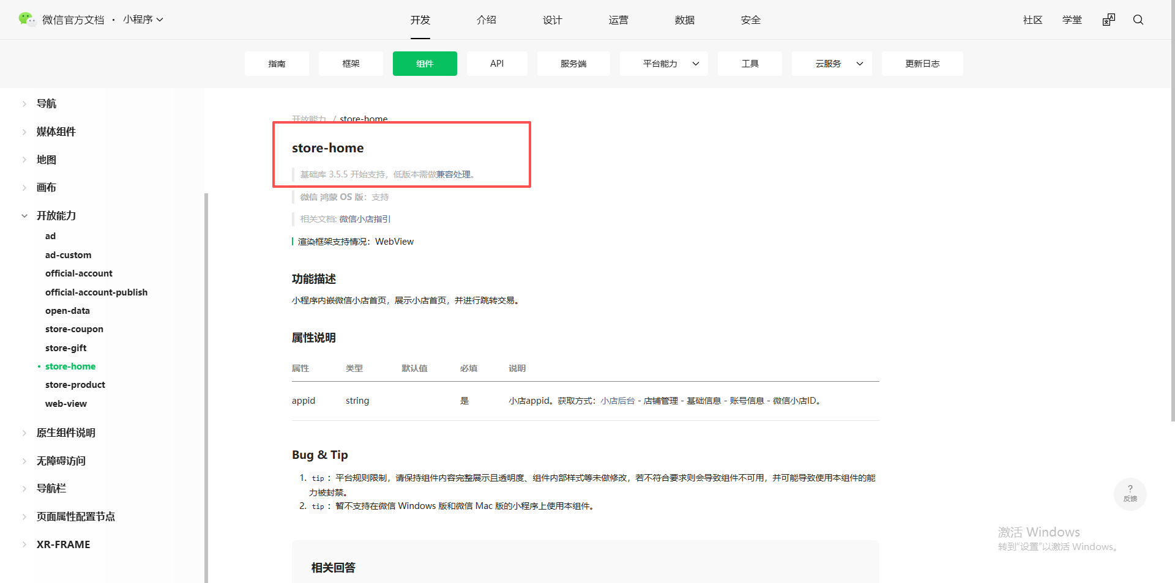This screenshot has width=1175, height=583.
Task: Select the 工具 sub-navigation button
Action: coord(750,64)
